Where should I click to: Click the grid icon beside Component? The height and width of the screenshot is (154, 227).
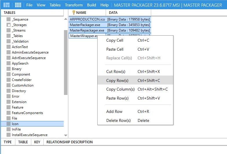9,74
